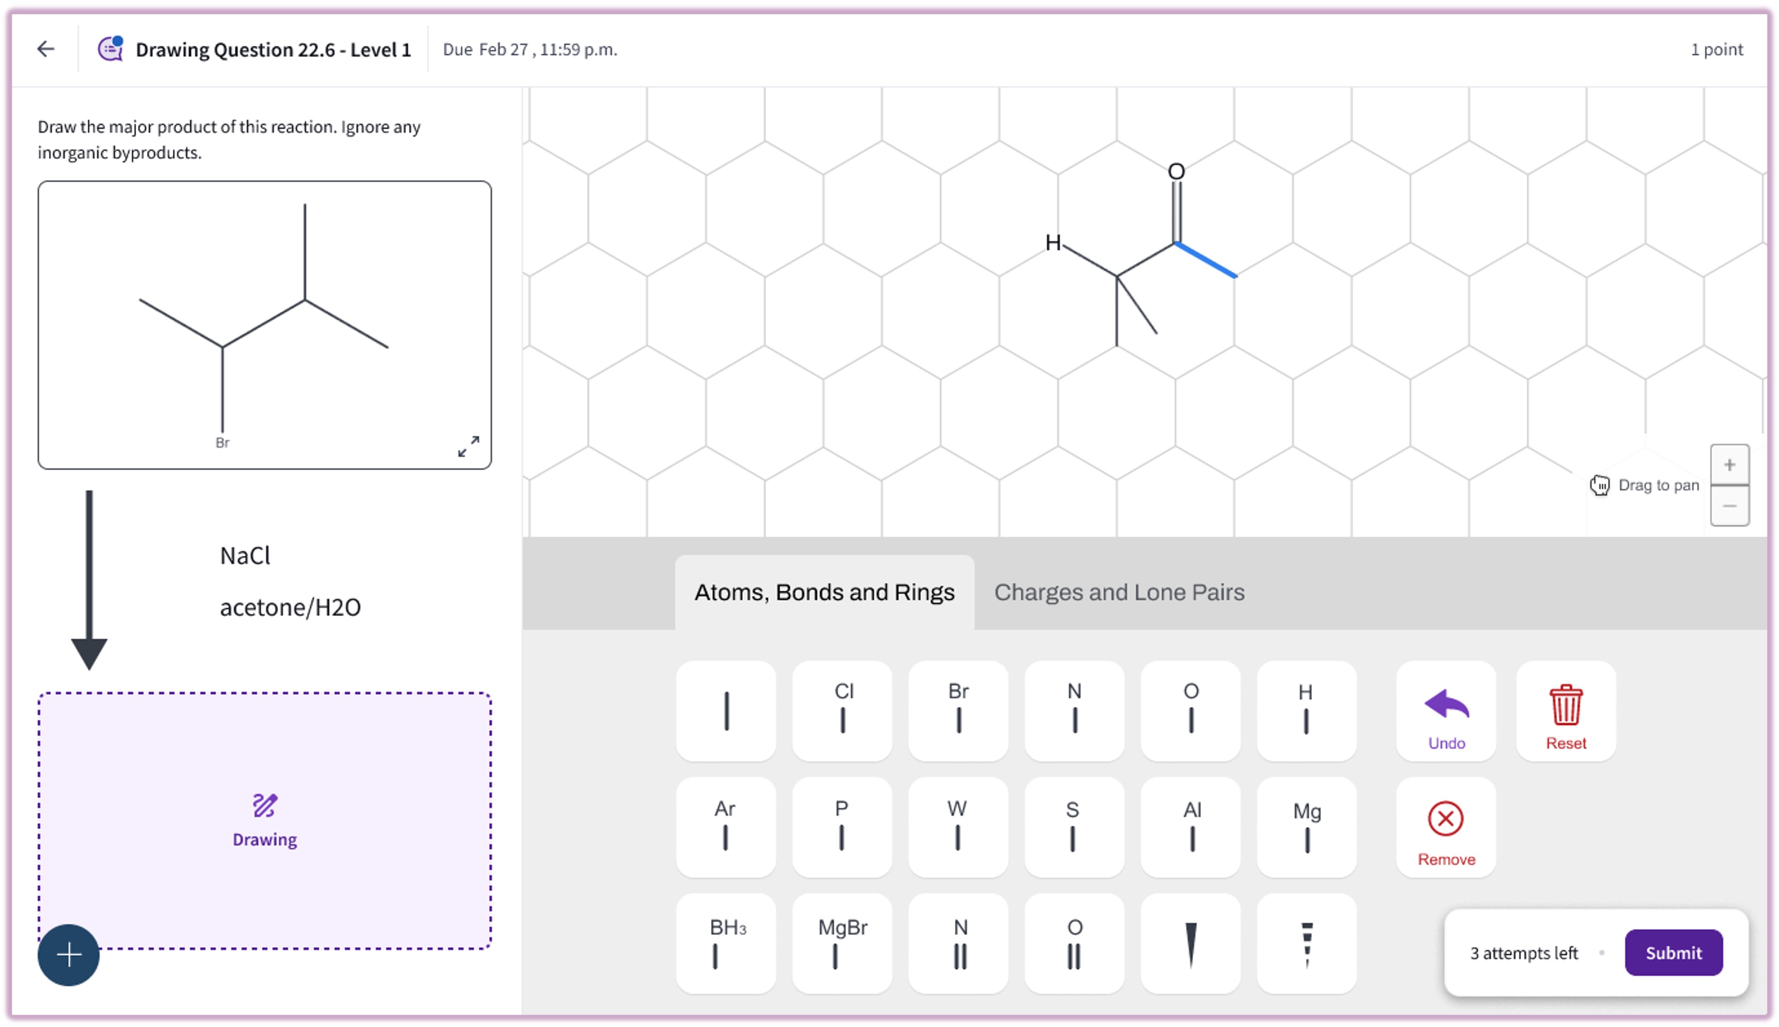Add a Cl atom bond
The width and height of the screenshot is (1779, 1027).
point(842,711)
